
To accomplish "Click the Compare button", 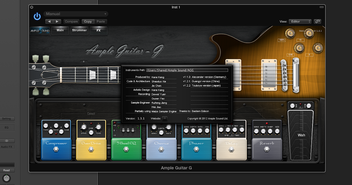I will (71, 21).
